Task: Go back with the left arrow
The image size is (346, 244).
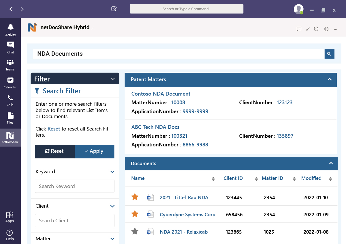Action: point(11,9)
